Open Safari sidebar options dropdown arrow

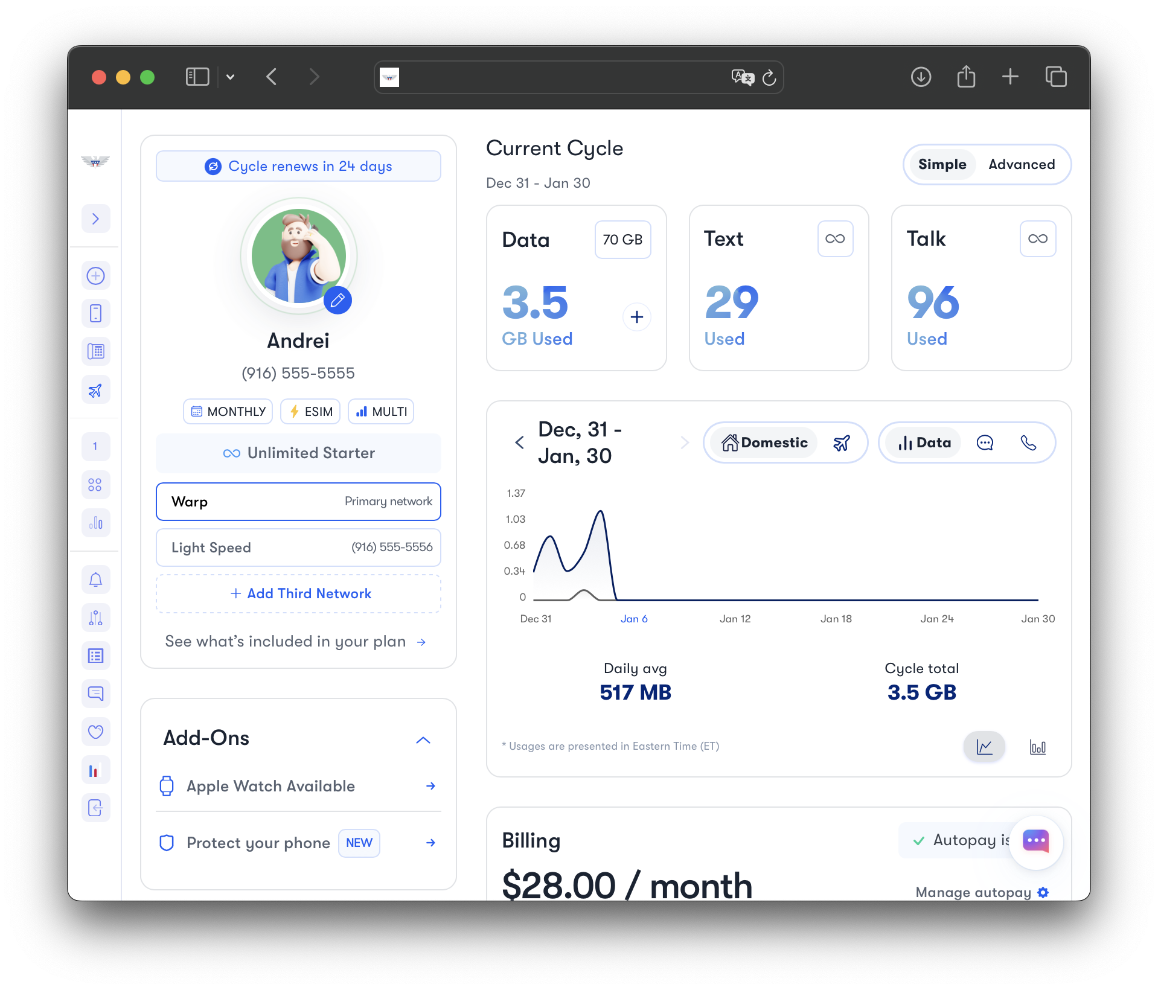(230, 77)
